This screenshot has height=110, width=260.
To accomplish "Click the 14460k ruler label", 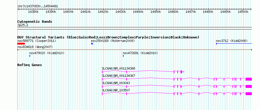I will click(173, 12).
